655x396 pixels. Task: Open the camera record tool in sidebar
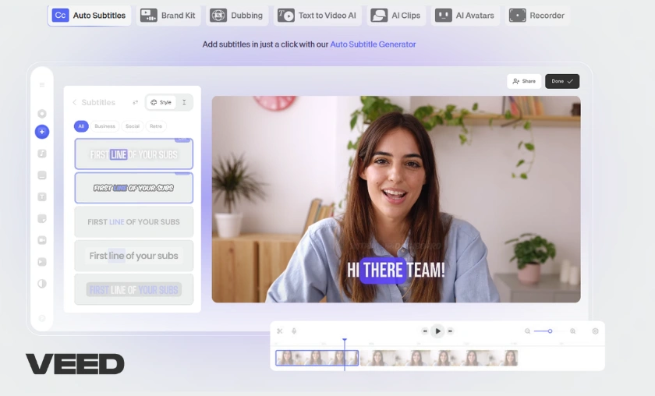pyautogui.click(x=42, y=240)
